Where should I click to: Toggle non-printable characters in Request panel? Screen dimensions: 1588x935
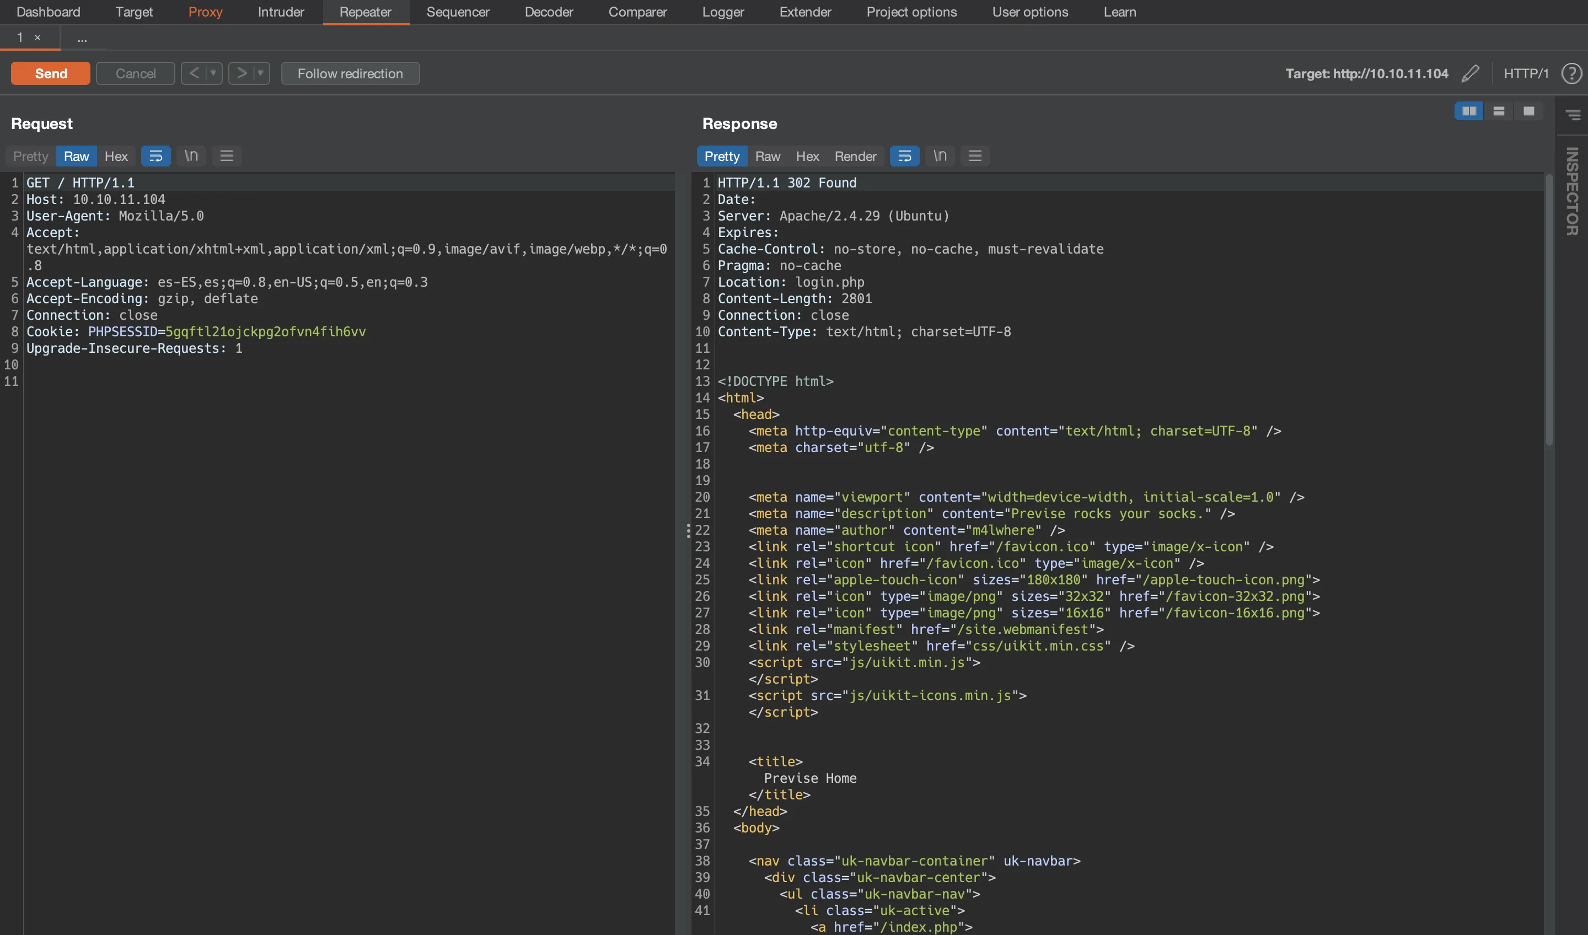pyautogui.click(x=191, y=155)
